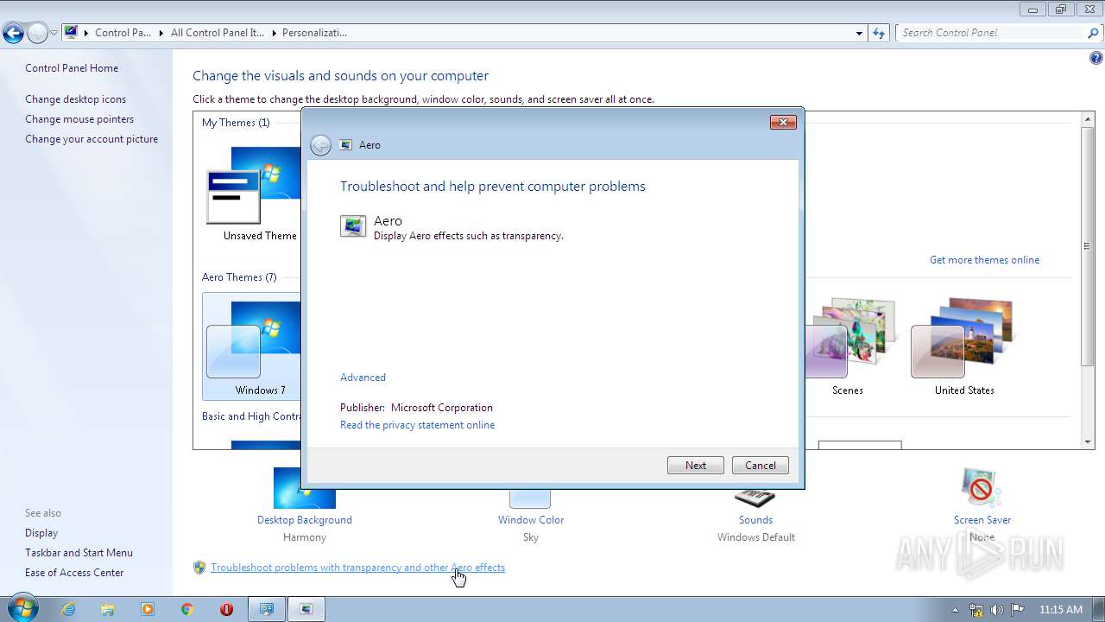The width and height of the screenshot is (1105, 622).
Task: Click the search magnifier icon
Action: point(1094,33)
